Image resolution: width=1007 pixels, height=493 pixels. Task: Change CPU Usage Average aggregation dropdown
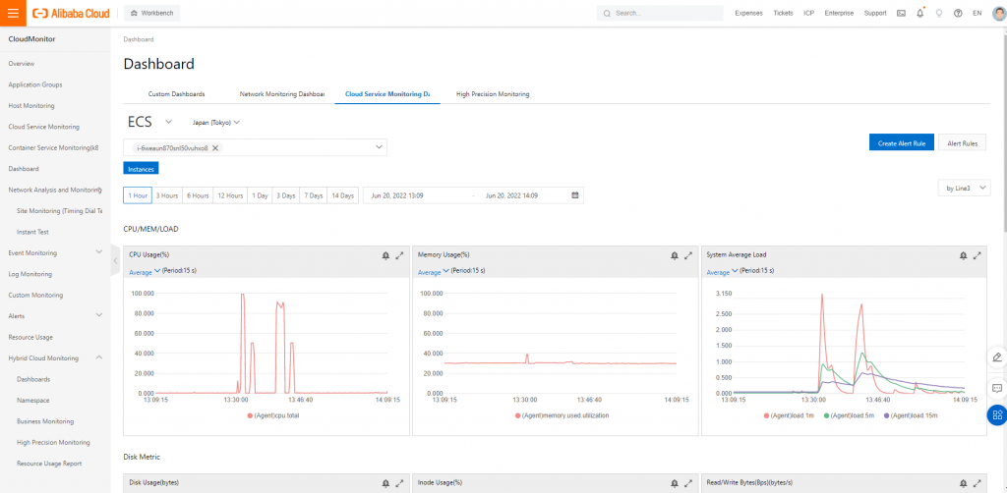pos(145,272)
